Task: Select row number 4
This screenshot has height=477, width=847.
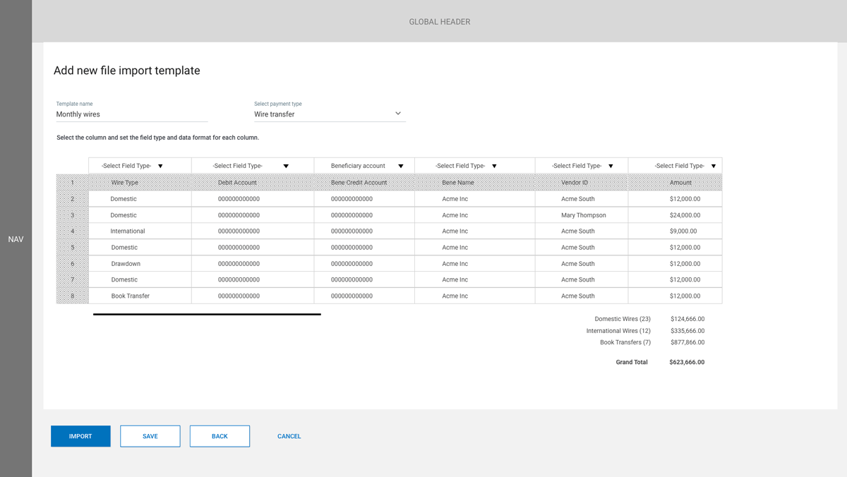Action: [72, 231]
